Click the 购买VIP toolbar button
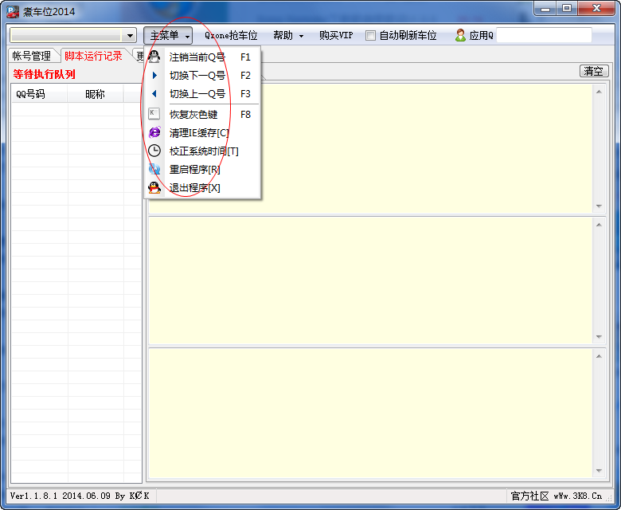The image size is (621, 510). point(336,35)
